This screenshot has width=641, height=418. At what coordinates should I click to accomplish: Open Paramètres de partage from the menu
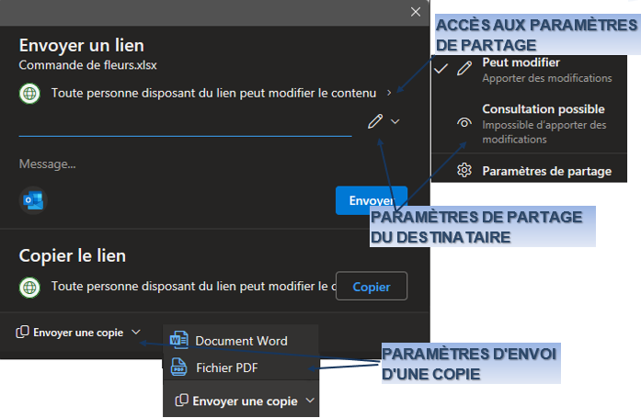click(546, 170)
